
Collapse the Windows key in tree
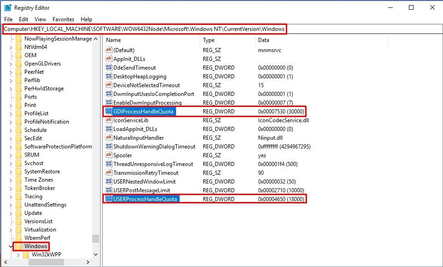coord(11,246)
